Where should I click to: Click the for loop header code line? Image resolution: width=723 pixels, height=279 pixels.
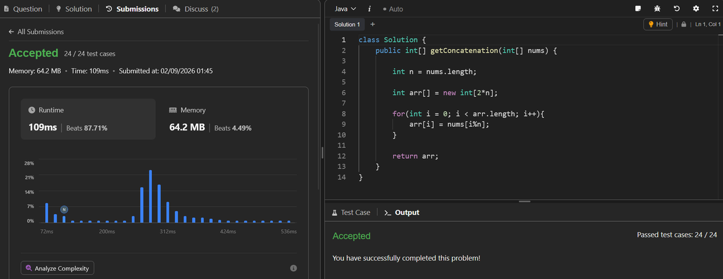pyautogui.click(x=468, y=114)
